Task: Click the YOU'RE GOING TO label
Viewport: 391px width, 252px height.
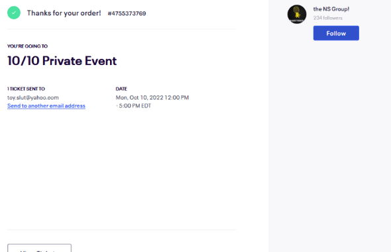Action: (x=27, y=46)
